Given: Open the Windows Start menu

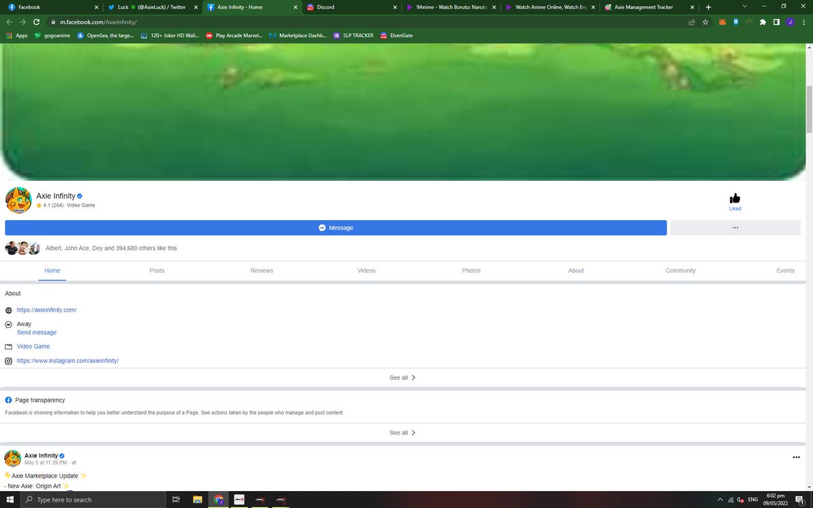Looking at the screenshot, I should click(10, 500).
